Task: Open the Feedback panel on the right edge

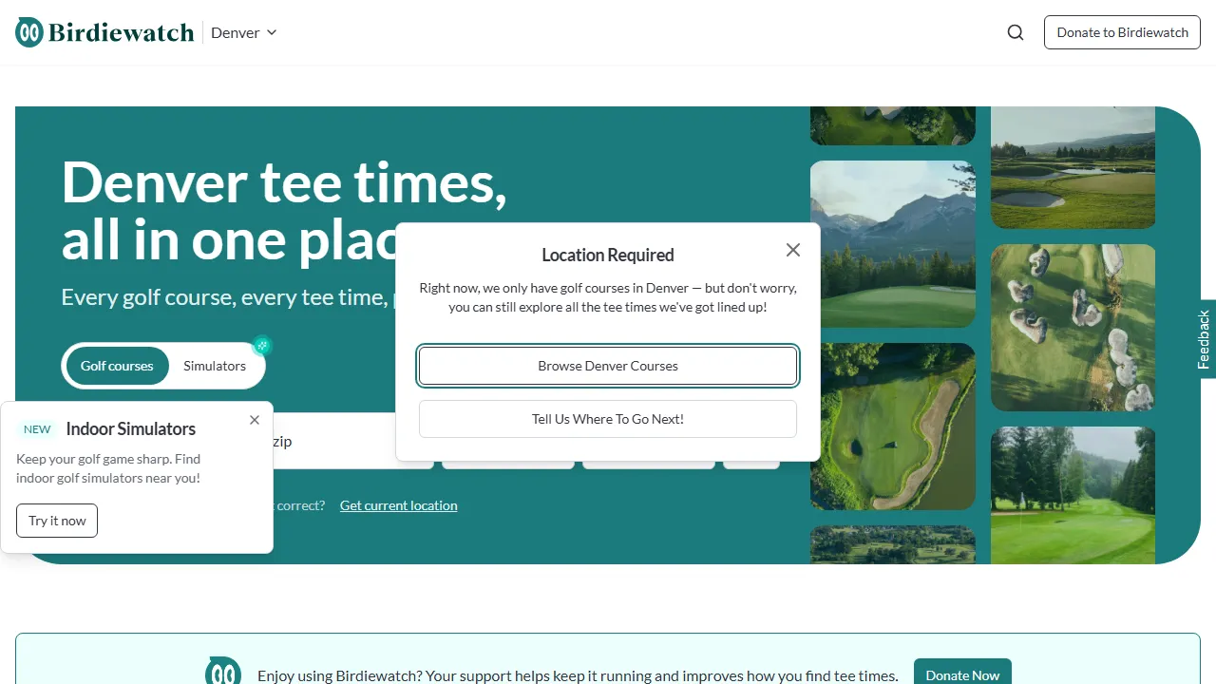Action: 1203,337
